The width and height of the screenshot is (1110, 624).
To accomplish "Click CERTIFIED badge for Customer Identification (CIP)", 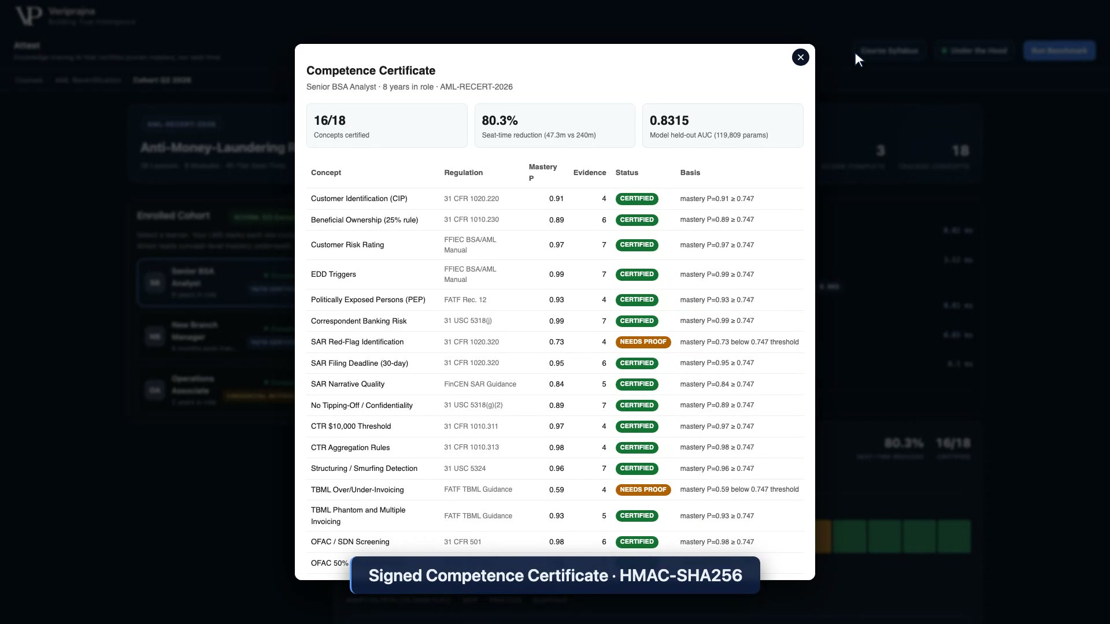I will coord(637,199).
